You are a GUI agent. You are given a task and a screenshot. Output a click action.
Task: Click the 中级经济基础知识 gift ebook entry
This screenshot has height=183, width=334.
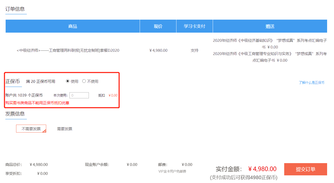[270, 44]
